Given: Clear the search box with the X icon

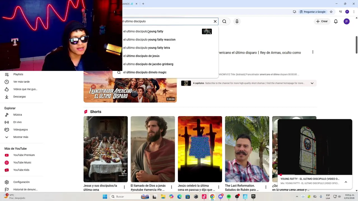Looking at the screenshot, I should click(x=215, y=21).
